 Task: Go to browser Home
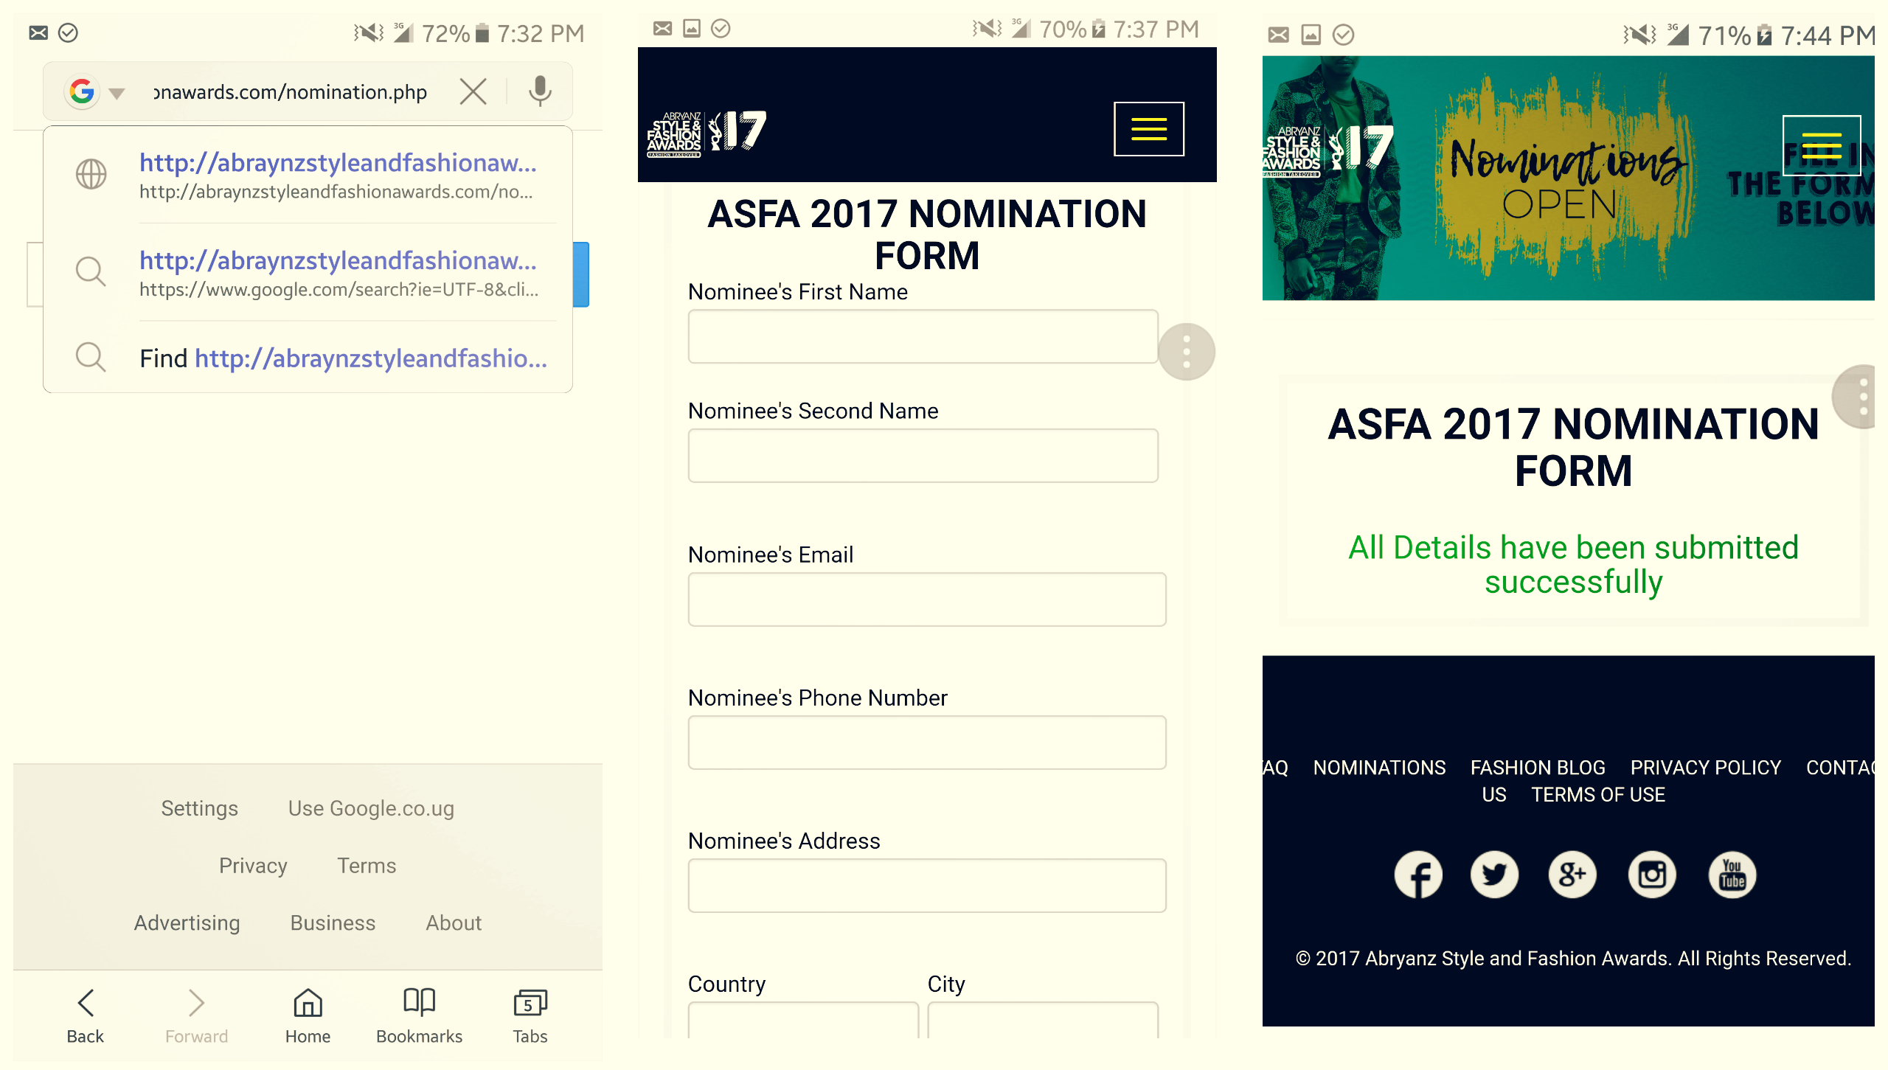coord(308,1016)
